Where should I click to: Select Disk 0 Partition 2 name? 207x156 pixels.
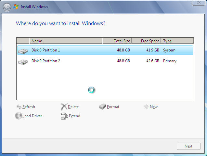click(46, 61)
